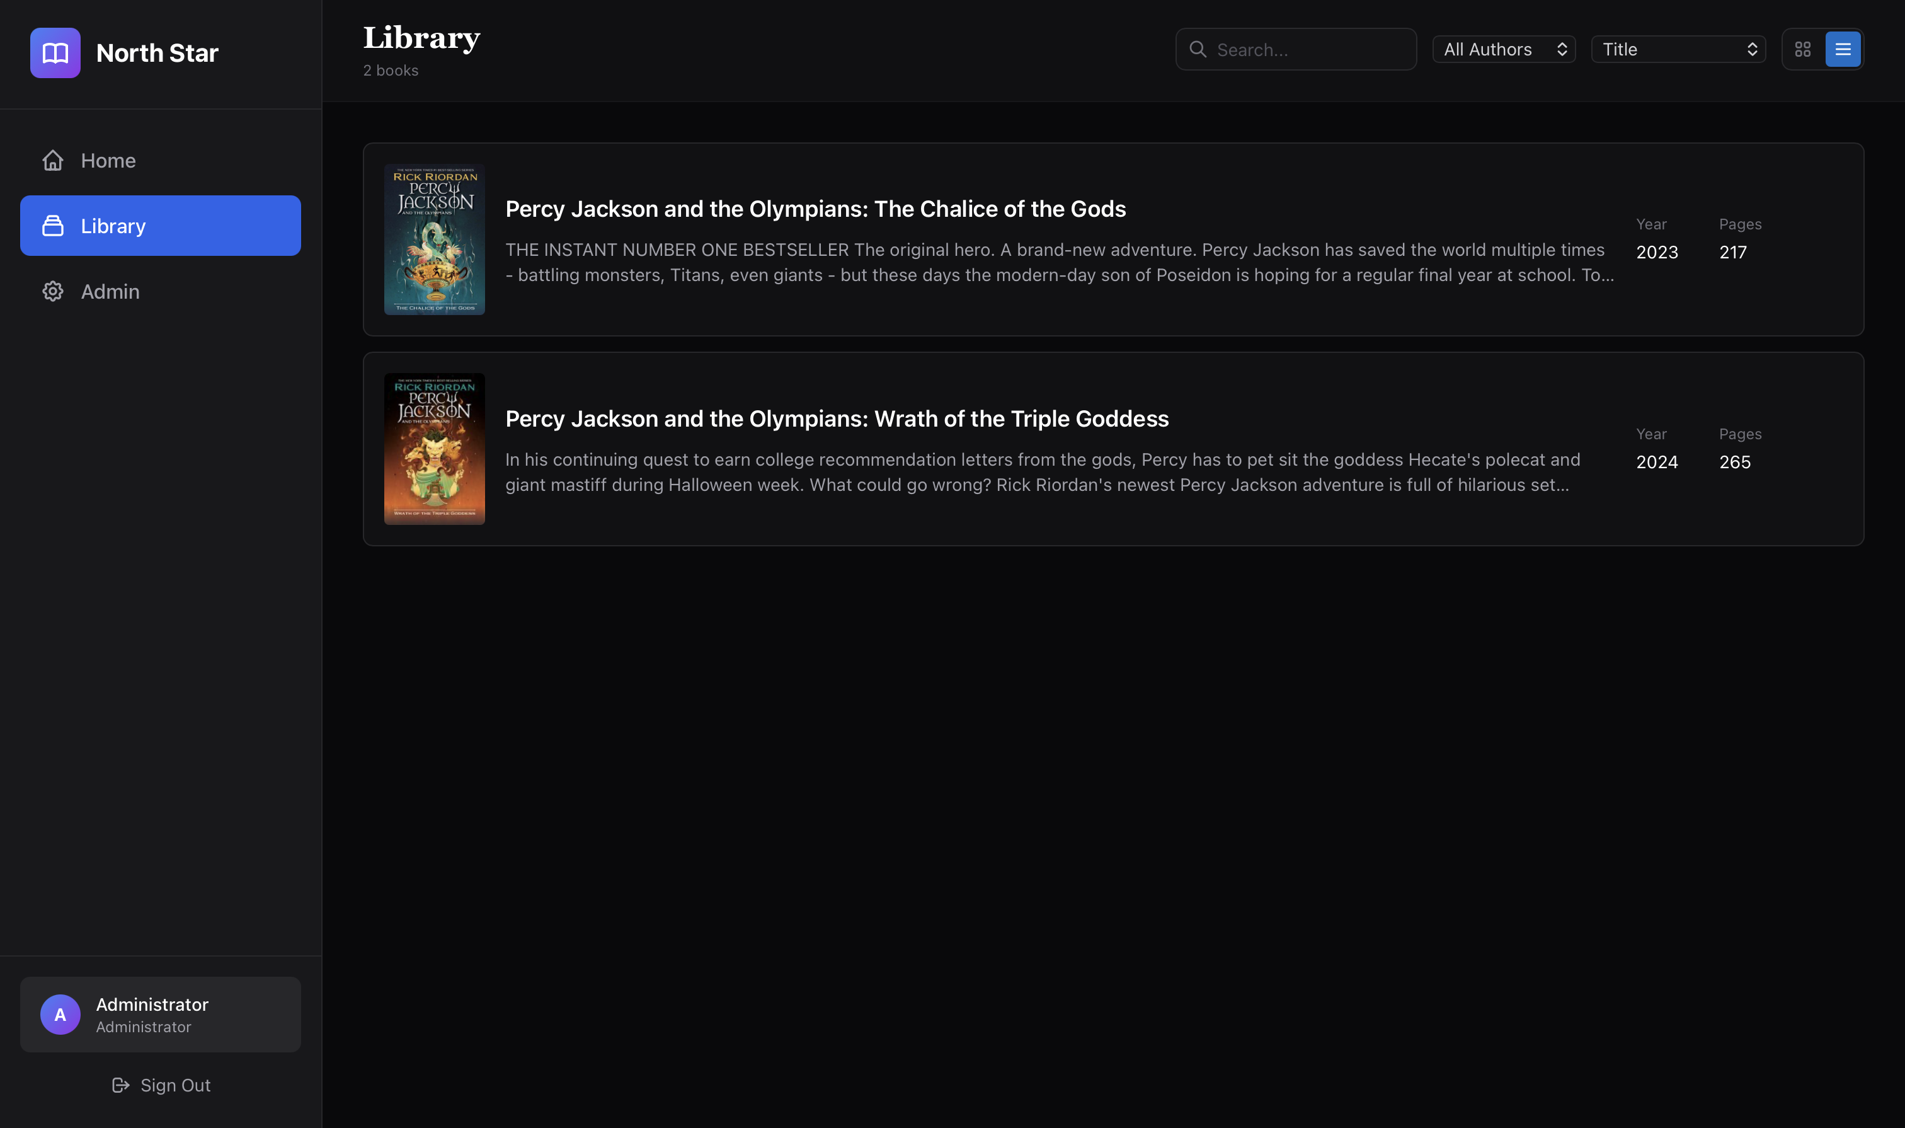The image size is (1905, 1128).
Task: Click chevron arrows on All Authors selector
Action: click(1562, 49)
